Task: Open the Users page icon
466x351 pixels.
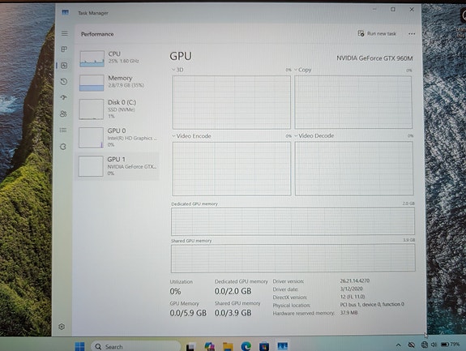Action: tap(63, 113)
